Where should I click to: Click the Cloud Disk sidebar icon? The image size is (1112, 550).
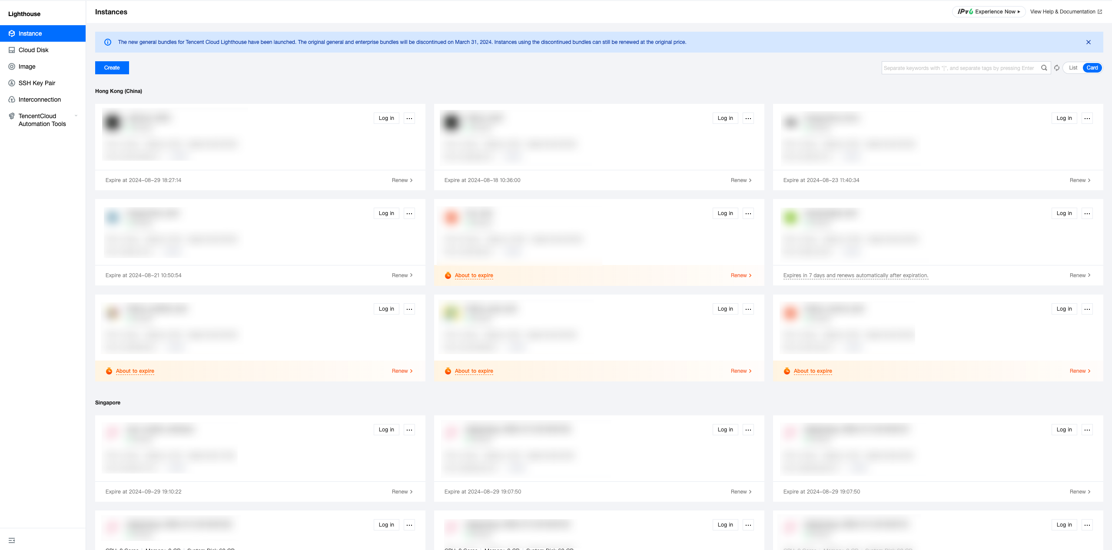12,50
